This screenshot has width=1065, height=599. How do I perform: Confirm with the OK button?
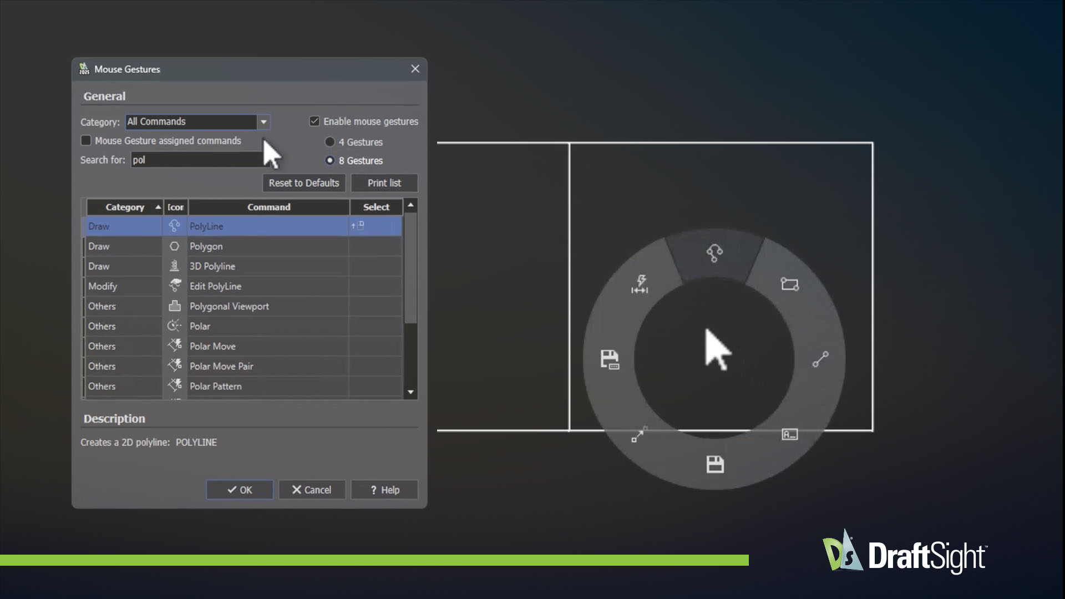coord(240,490)
